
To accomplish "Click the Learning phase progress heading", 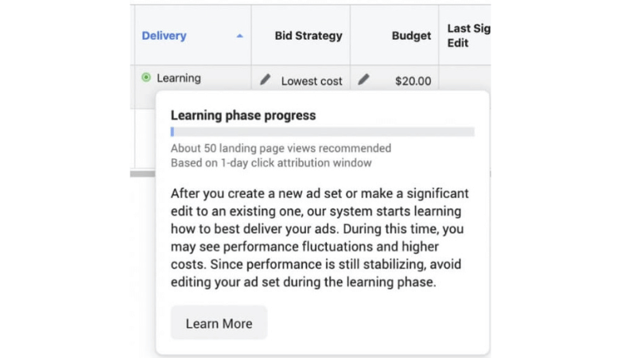I will coord(243,115).
